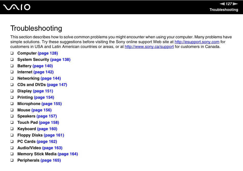The image size is (243, 171).
Task: Open Floppy Disks page 161 link
Action: tap(54, 135)
